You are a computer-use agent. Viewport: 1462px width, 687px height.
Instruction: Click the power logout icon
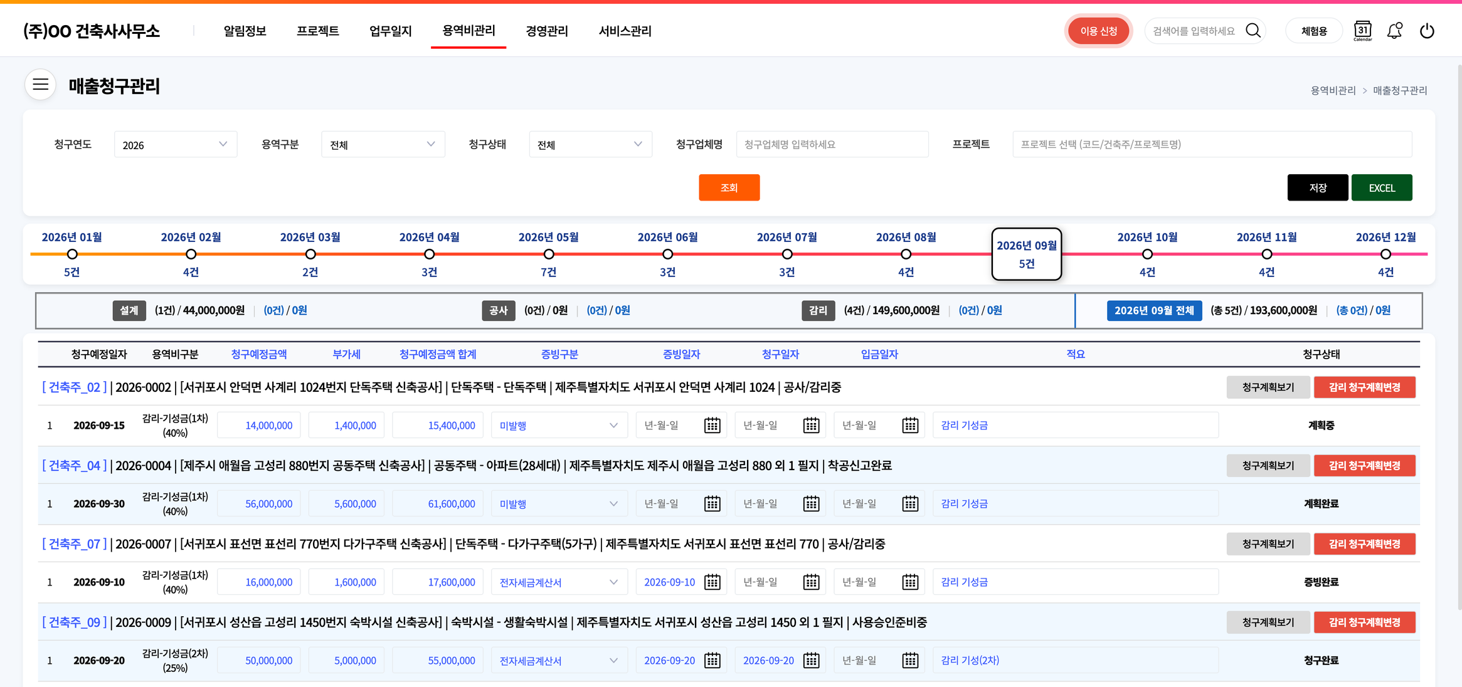pyautogui.click(x=1427, y=31)
